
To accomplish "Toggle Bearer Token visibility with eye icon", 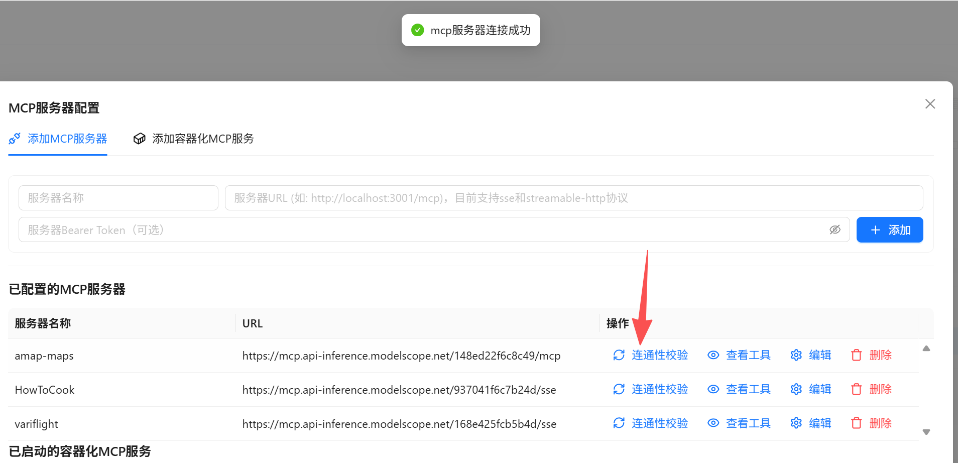I will (x=835, y=229).
